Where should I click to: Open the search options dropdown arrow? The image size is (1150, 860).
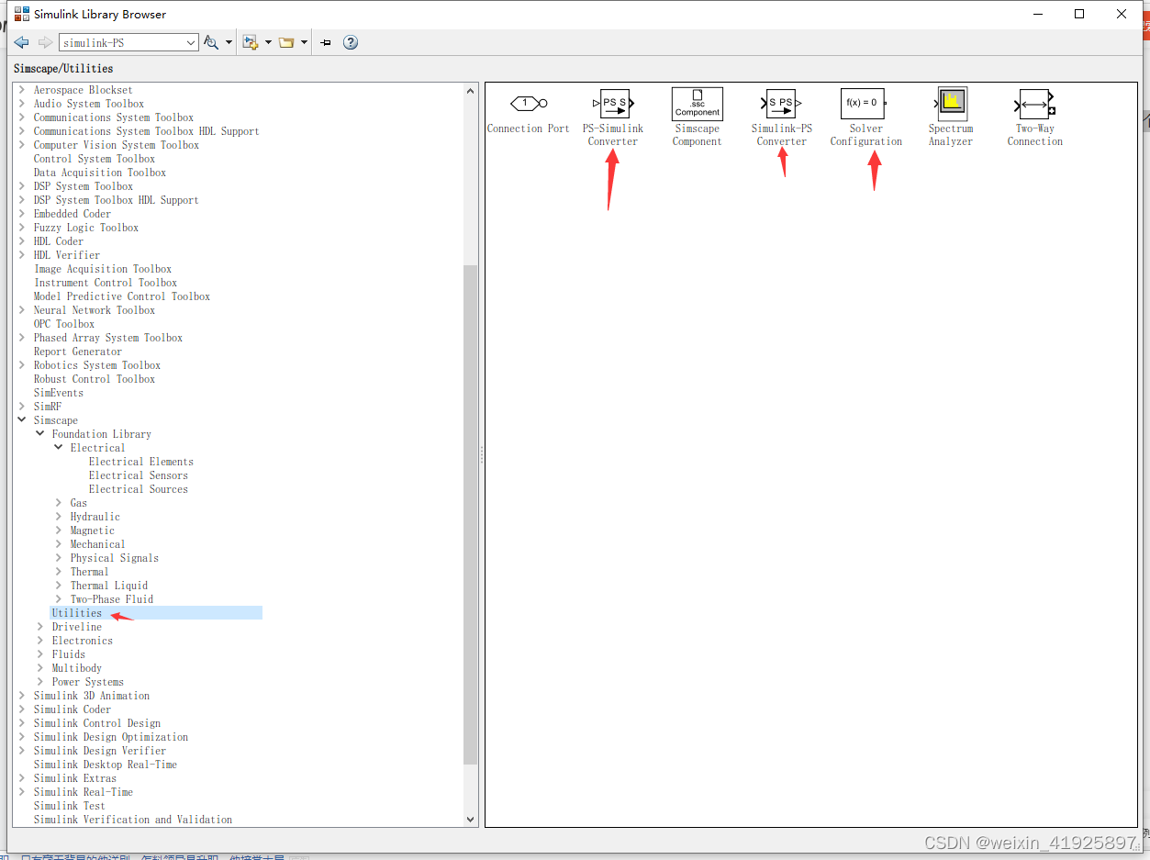229,42
